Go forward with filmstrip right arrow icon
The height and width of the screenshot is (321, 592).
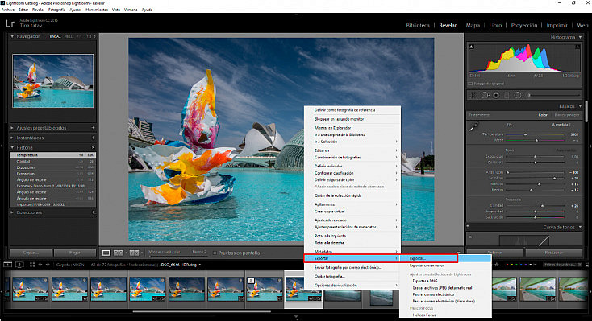[48, 265]
